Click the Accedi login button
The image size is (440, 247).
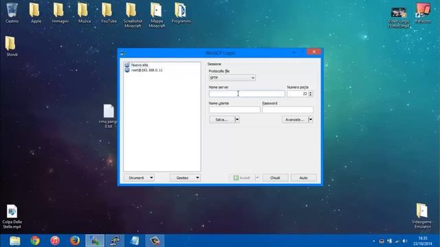coord(242,178)
